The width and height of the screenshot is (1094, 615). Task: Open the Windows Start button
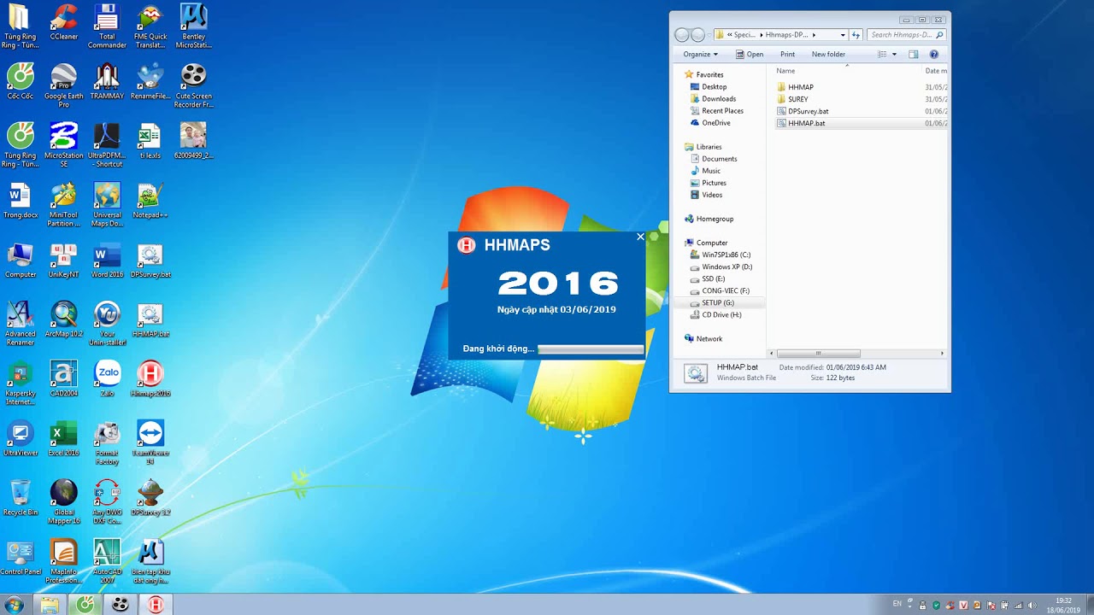[14, 605]
